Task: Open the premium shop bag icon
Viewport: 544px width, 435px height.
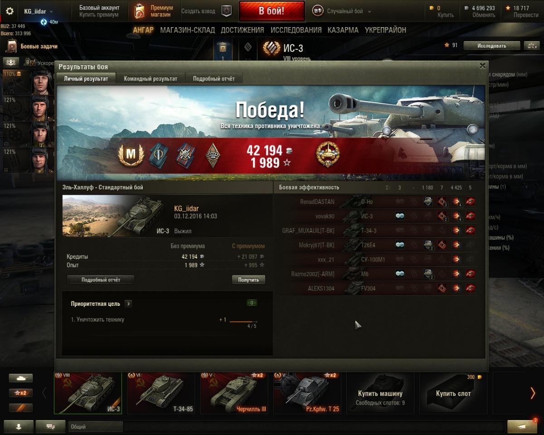Action: 140,11
